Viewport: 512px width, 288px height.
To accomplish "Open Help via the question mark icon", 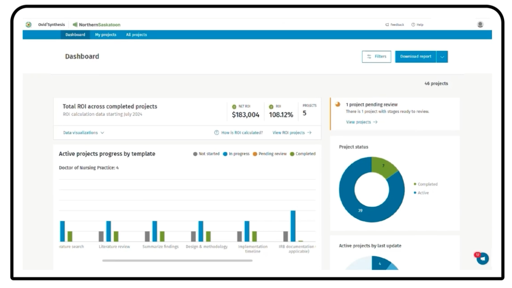I will (x=413, y=25).
